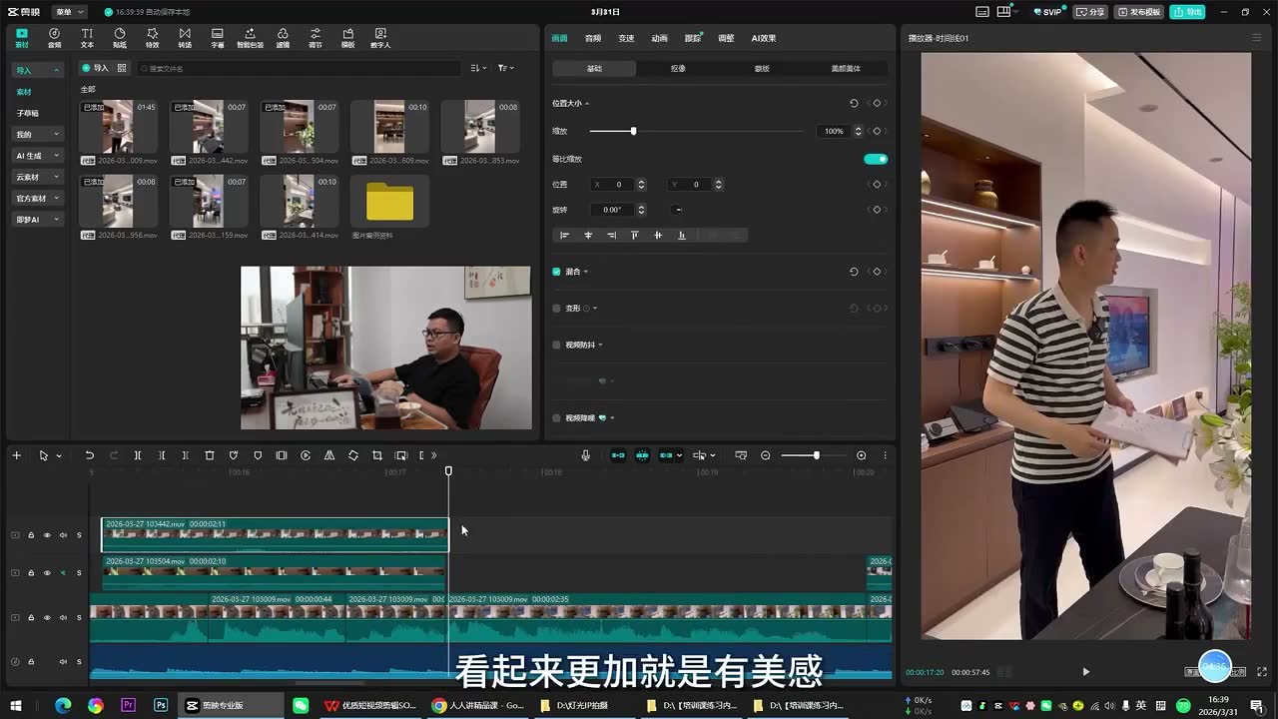This screenshot has width=1278, height=719.
Task: Play the preview in the player
Action: (1086, 672)
